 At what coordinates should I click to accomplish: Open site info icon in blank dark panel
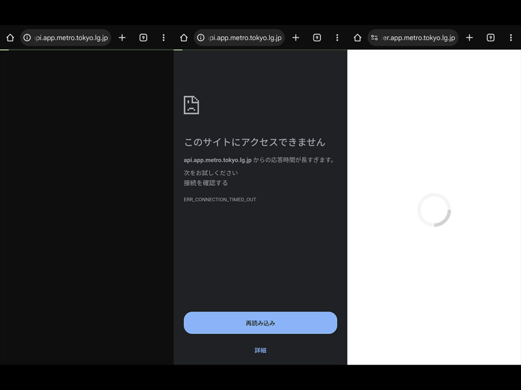pos(27,38)
